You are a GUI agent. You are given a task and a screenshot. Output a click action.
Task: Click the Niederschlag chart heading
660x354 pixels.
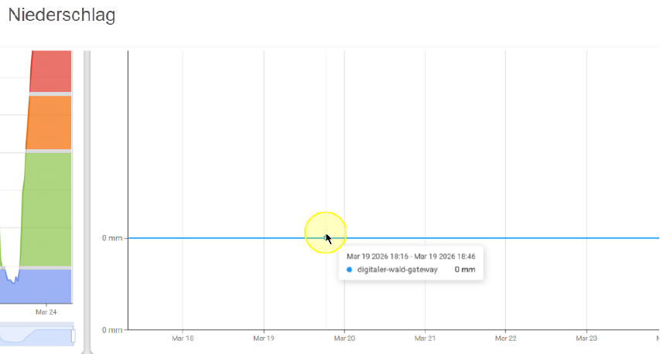[x=61, y=15]
